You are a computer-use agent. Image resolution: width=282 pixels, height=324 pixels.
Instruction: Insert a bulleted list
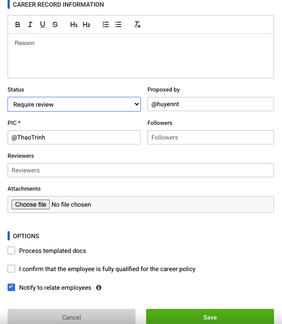click(x=118, y=24)
